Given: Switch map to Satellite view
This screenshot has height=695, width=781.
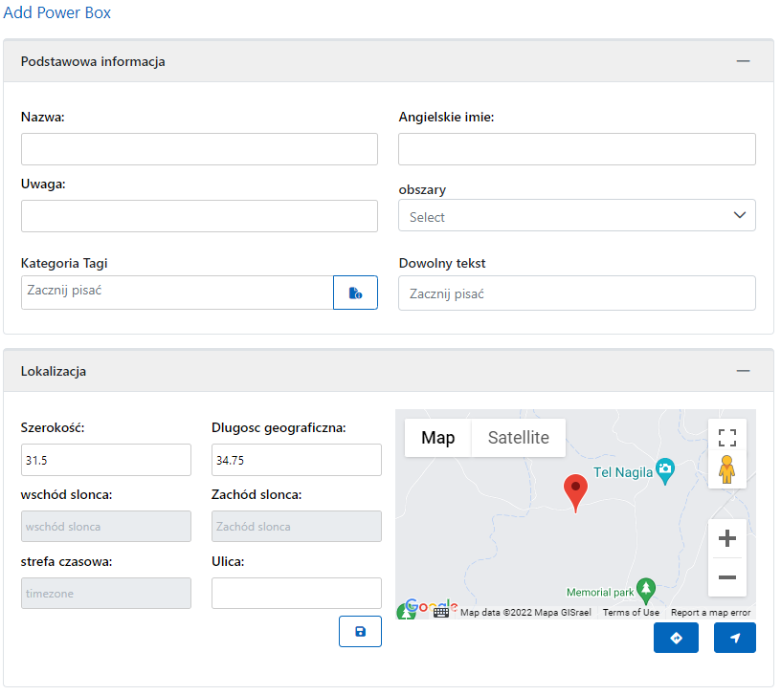Looking at the screenshot, I should pyautogui.click(x=518, y=438).
